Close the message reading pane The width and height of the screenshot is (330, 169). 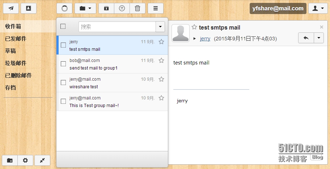[322, 27]
